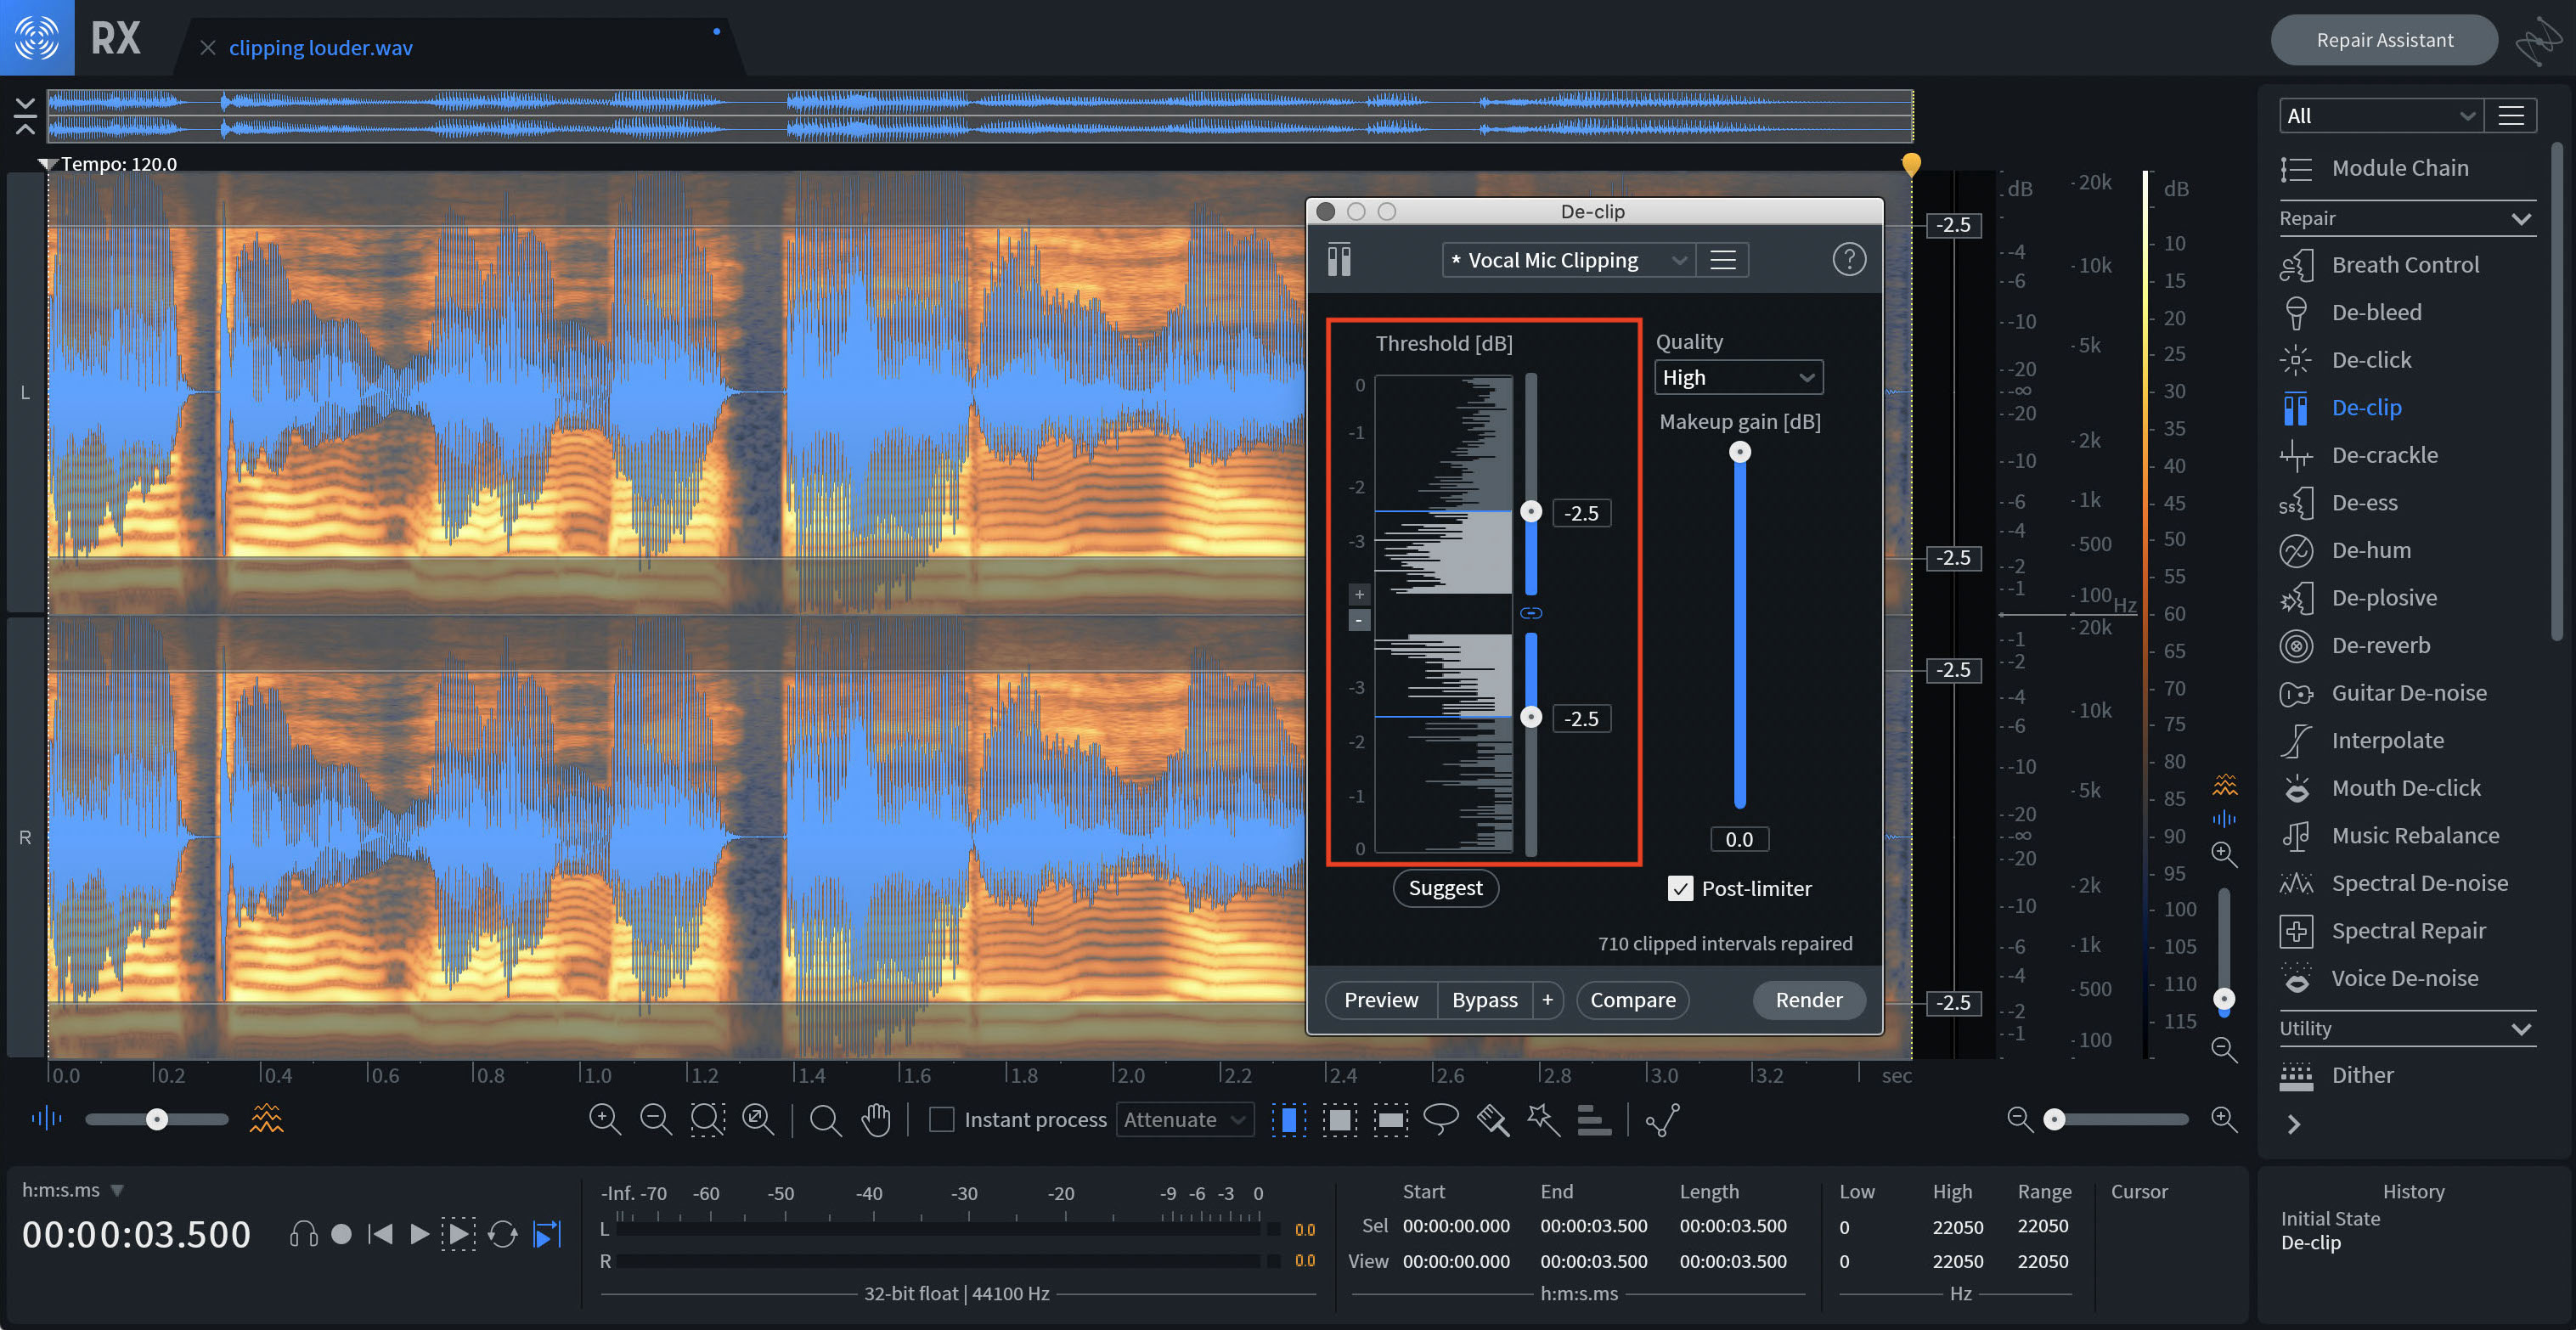Open the Vocal Mic Clipping preset dropdown
Screen dimensions: 2576x1330
tap(1567, 260)
